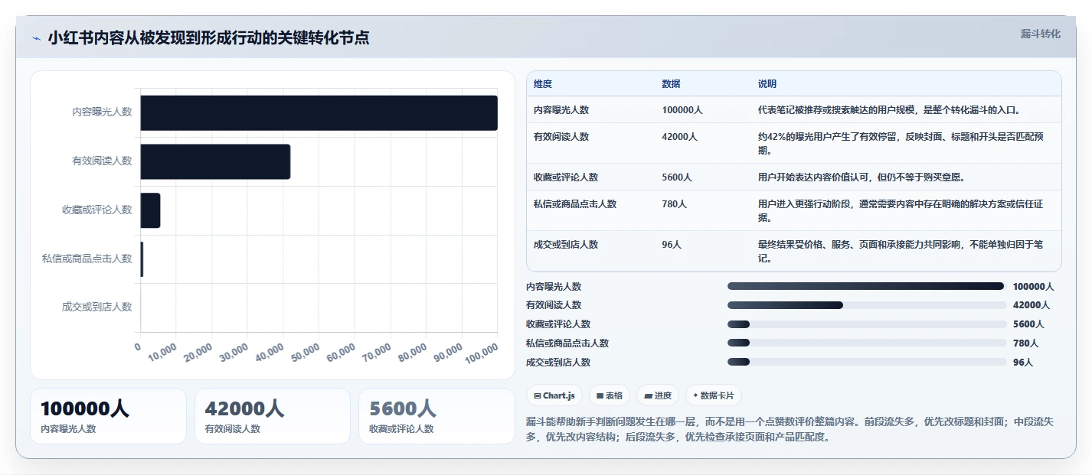Click the 780人 cell in the table
The height and width of the screenshot is (475, 1092).
(x=675, y=204)
